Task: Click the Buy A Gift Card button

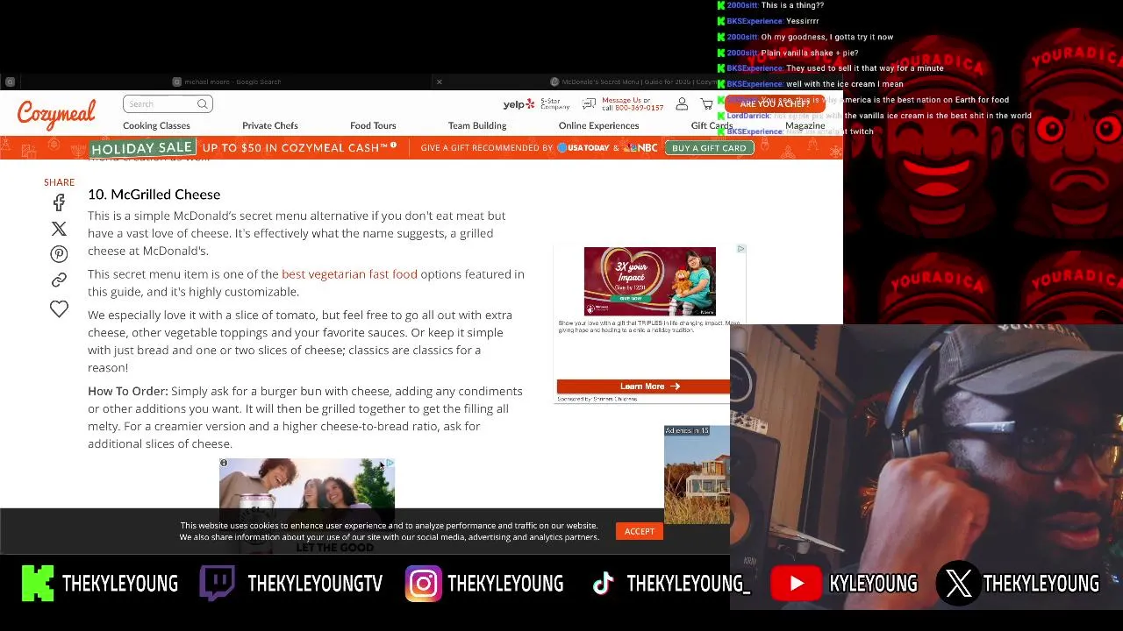Action: point(709,148)
